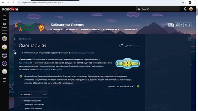Open user avatar menu on Fandom bar
This screenshot has width=198, height=111.
pos(191,9)
